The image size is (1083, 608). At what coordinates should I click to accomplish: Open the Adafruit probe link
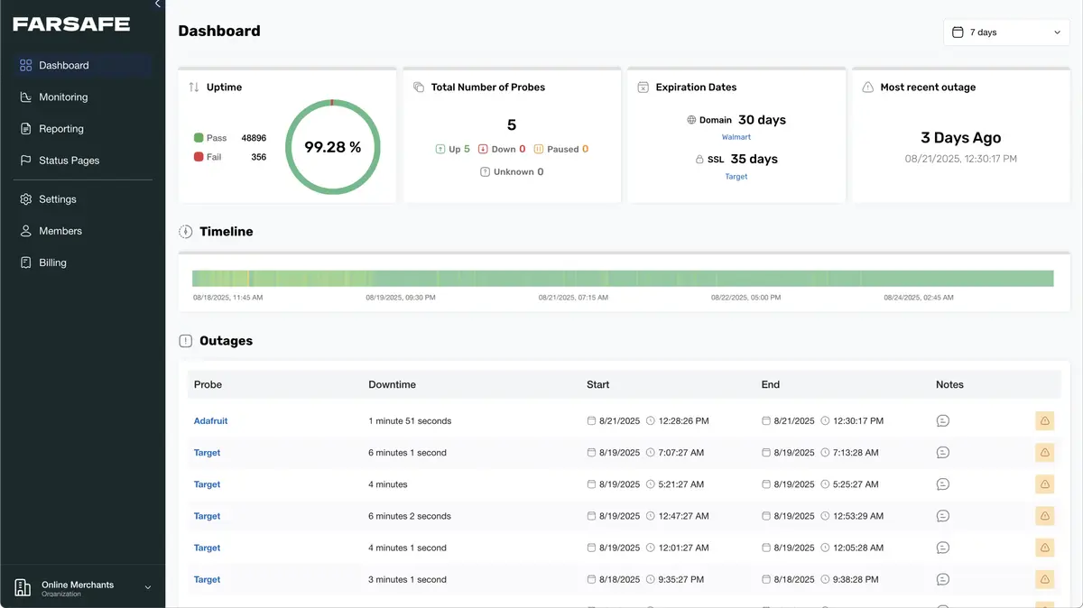[210, 421]
